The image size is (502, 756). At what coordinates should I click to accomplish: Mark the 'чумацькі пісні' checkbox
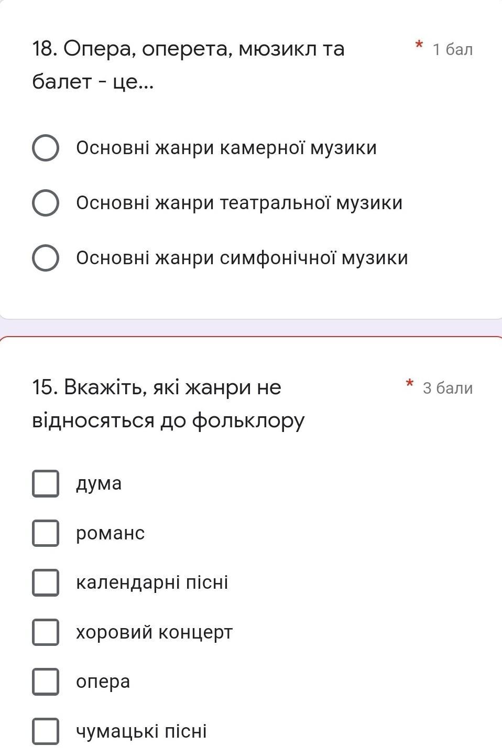point(46,731)
